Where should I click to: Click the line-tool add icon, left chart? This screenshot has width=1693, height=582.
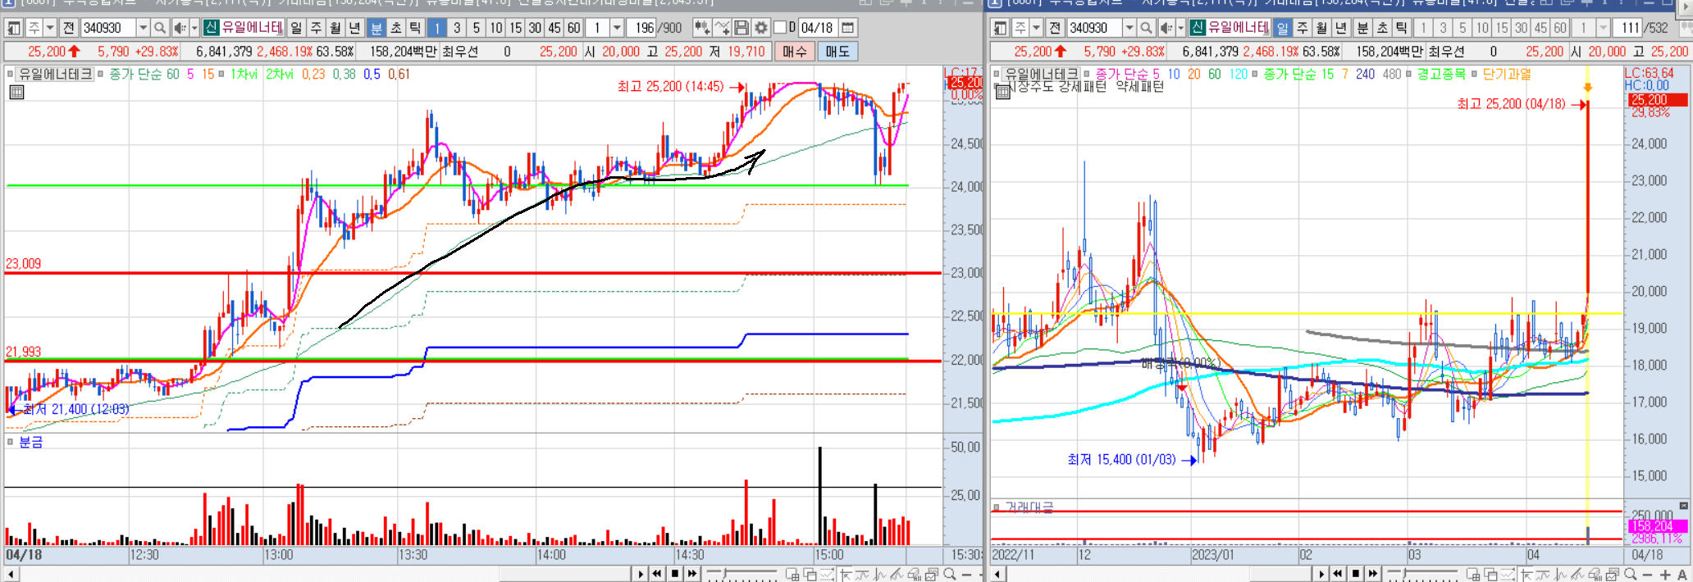(722, 28)
